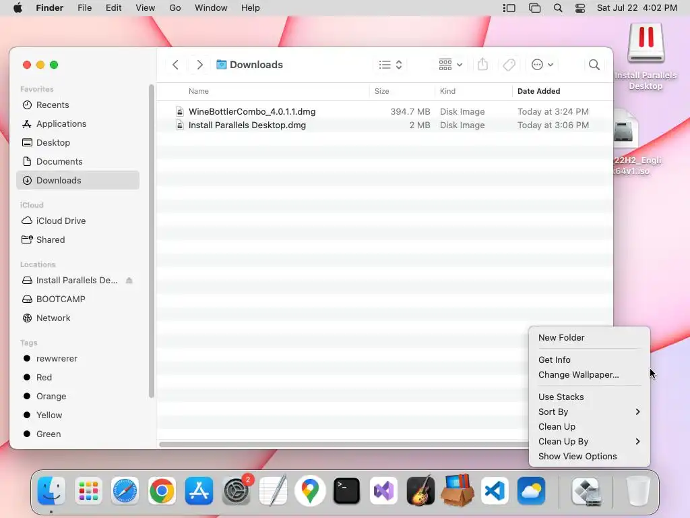The image size is (690, 518).
Task: Select WineBottlerCombo_4.0.1.1.dmg file
Action: (385, 111)
